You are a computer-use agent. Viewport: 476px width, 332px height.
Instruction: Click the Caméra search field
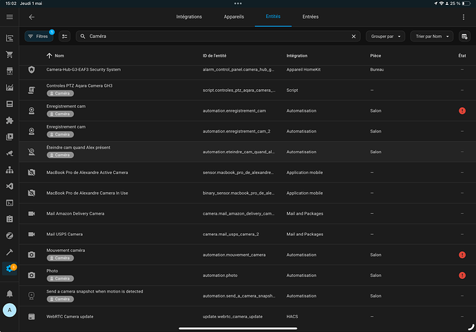pos(218,37)
